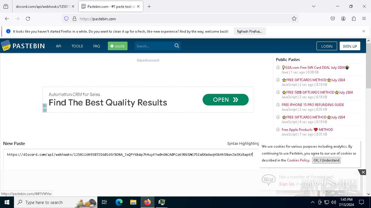Viewport: 371px width, 208px height.
Task: Reload the page with the refresh icon
Action: (28, 18)
